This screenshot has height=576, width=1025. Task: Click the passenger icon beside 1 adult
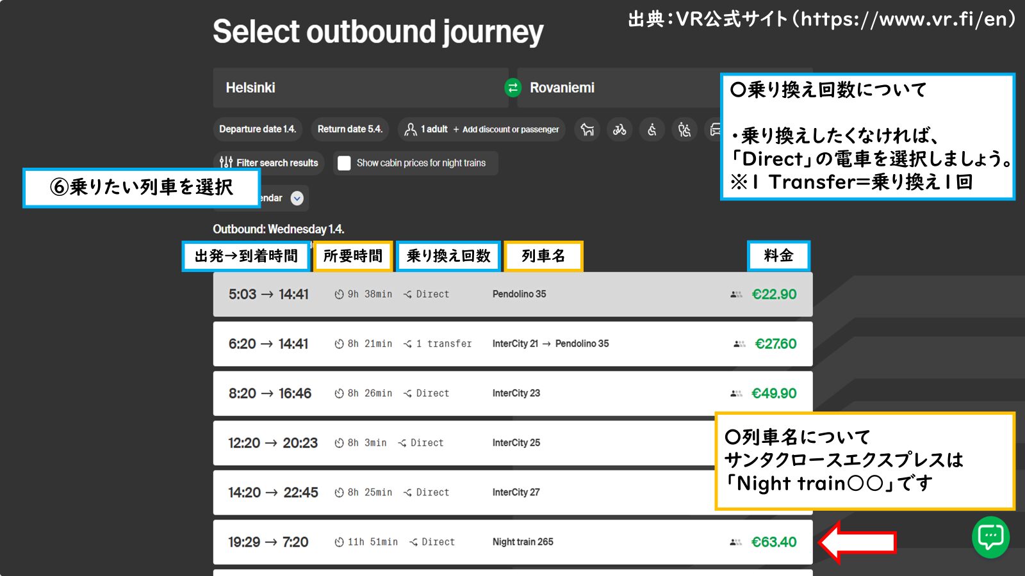tap(411, 129)
